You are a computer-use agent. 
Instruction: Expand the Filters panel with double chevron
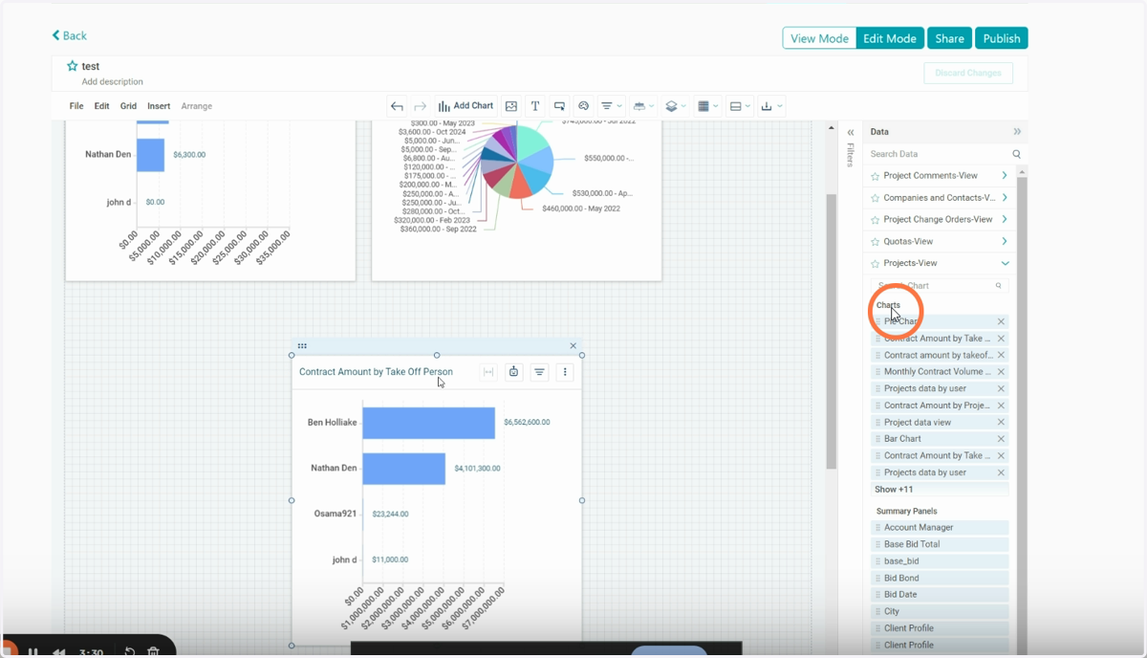tap(851, 133)
